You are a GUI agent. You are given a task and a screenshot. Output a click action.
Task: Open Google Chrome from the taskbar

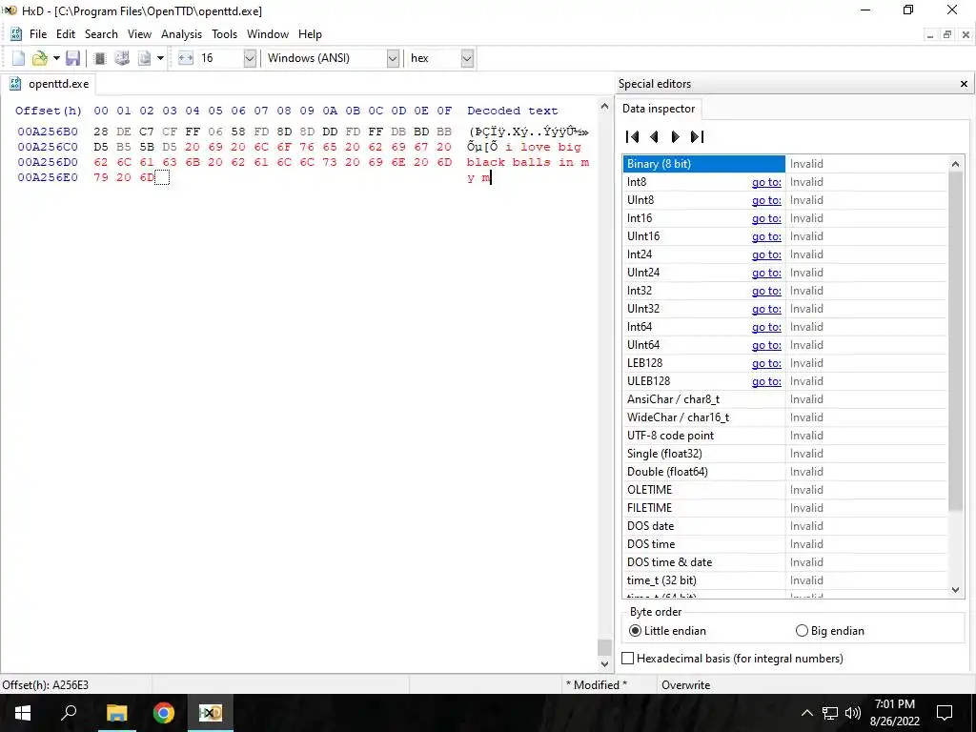coord(163,713)
